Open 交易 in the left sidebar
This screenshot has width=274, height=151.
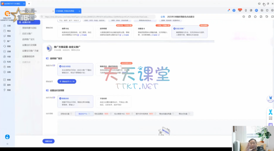click(x=7, y=26)
